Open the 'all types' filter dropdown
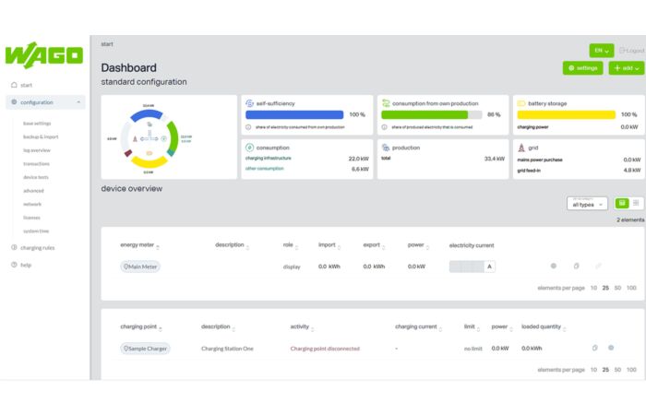The image size is (646, 415). pos(587,204)
